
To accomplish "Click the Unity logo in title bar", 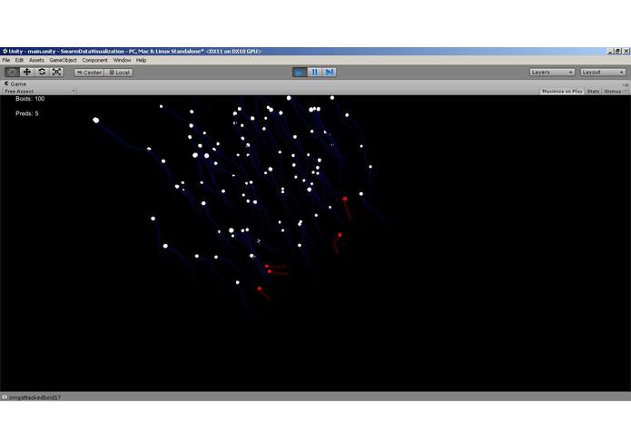I will click(x=5, y=52).
